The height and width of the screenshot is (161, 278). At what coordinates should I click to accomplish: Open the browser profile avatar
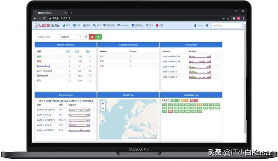pyautogui.click(x=238, y=18)
